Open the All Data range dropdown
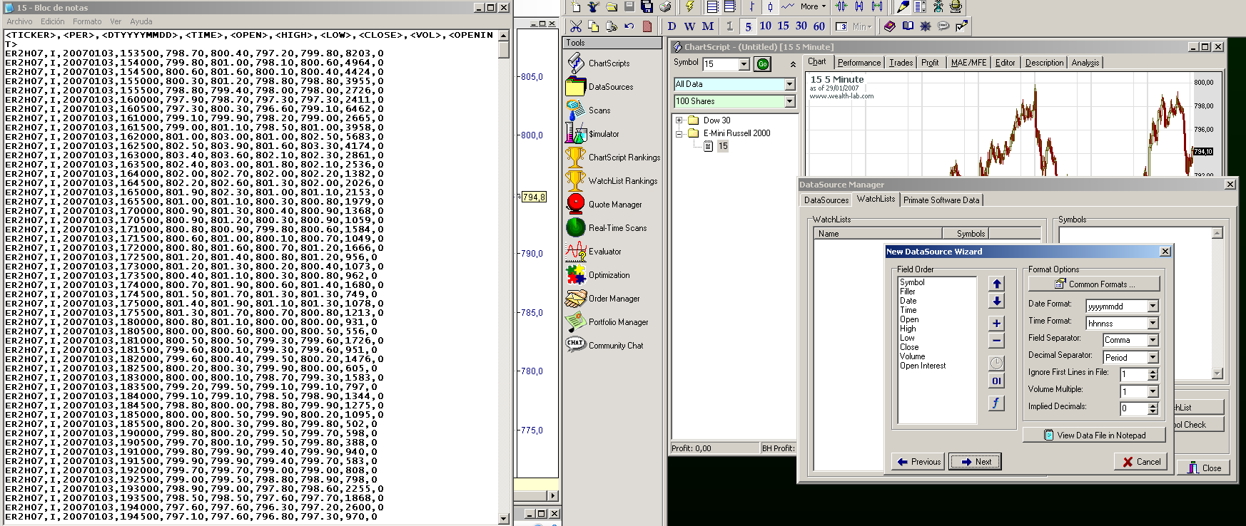Screen dimensions: 1246x526 pos(789,84)
